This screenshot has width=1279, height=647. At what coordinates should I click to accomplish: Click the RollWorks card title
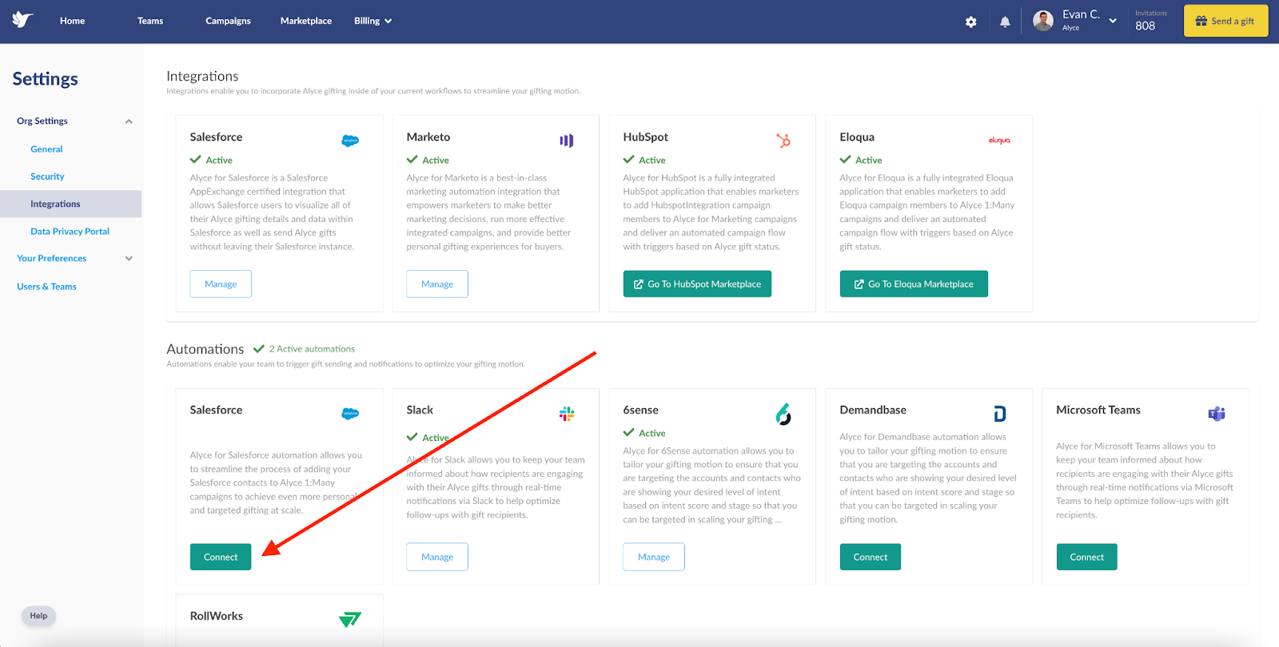tap(217, 616)
